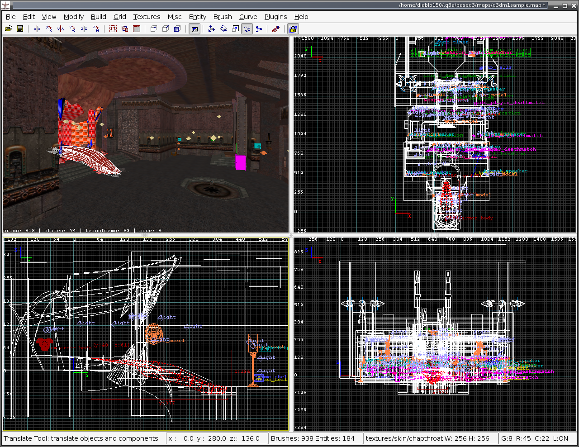Open the Misc menu
This screenshot has height=447, width=579.
click(175, 17)
